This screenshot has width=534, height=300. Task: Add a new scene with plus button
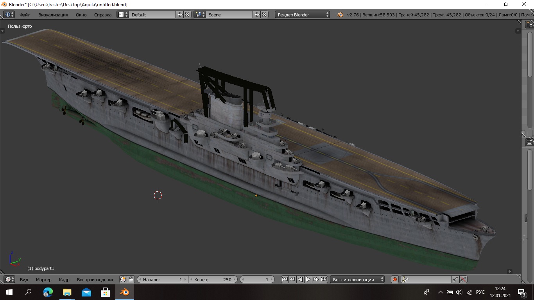point(257,14)
